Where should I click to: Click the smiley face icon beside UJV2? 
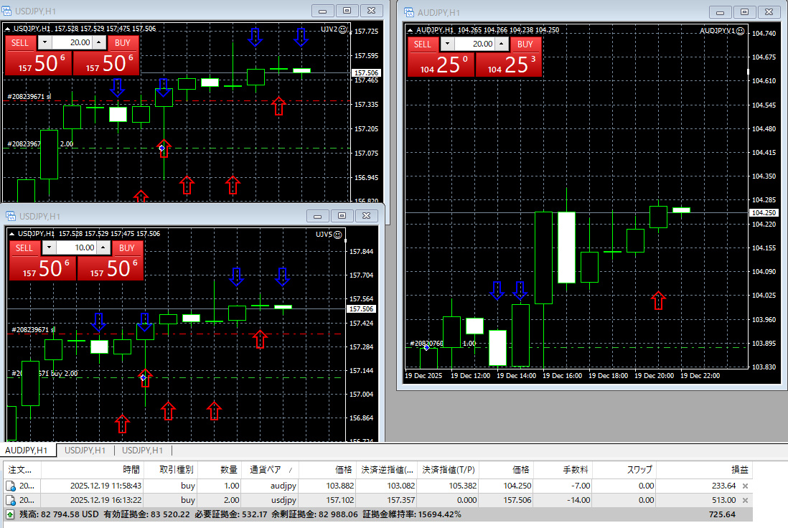click(x=343, y=29)
